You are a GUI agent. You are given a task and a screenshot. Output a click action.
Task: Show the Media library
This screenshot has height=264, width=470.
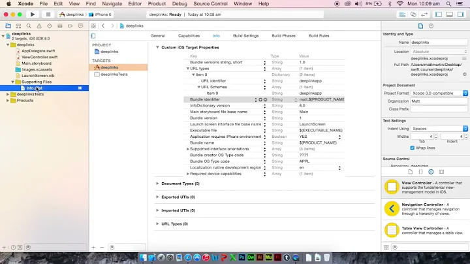tap(441, 172)
